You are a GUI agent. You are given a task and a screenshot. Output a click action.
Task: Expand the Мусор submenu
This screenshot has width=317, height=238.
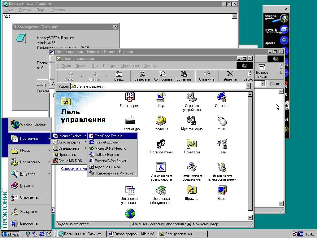tap(29, 150)
